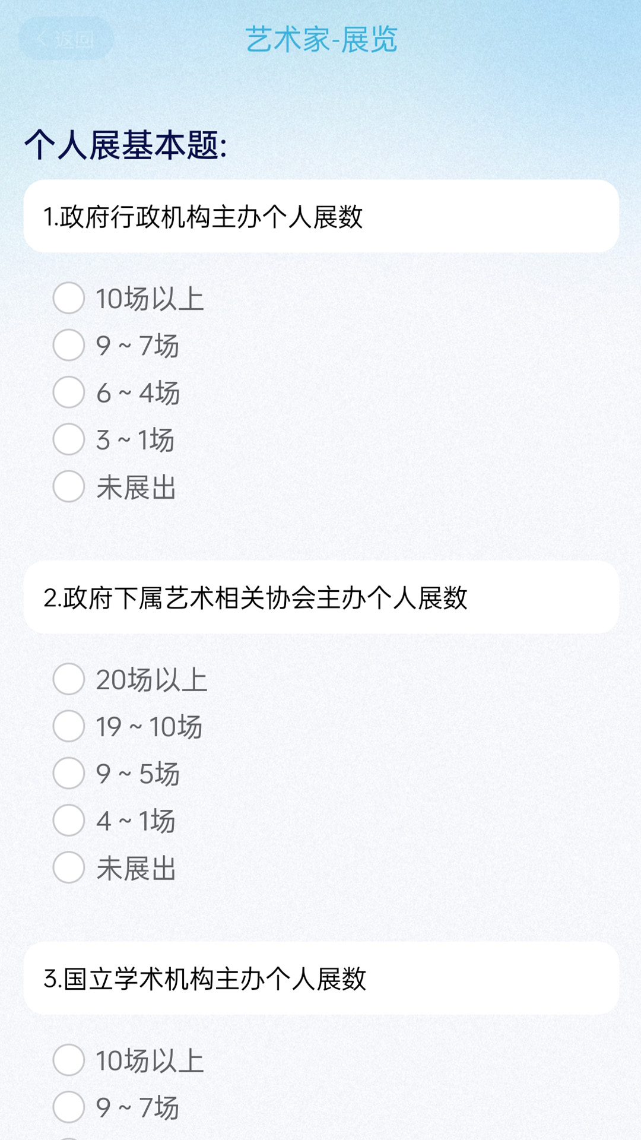The width and height of the screenshot is (641, 1140).
Task: Tap the back chevron arrow icon
Action: click(x=43, y=40)
